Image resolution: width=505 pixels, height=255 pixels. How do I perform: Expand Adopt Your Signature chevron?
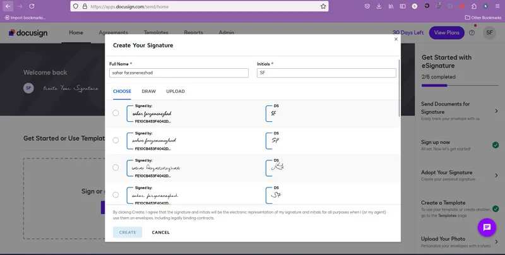click(496, 175)
